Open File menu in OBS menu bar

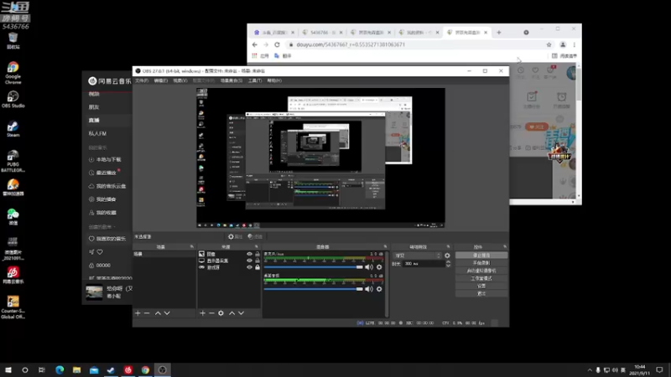click(x=142, y=80)
